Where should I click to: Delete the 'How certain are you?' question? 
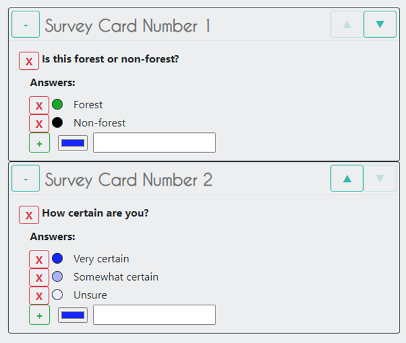tap(29, 215)
